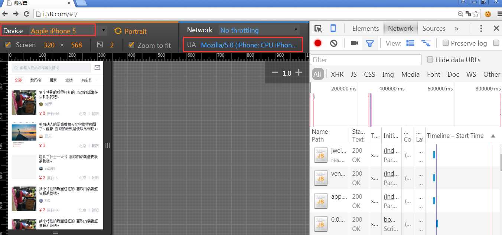Filter requests by WS
Screen dimensions: 502x235
point(471,74)
